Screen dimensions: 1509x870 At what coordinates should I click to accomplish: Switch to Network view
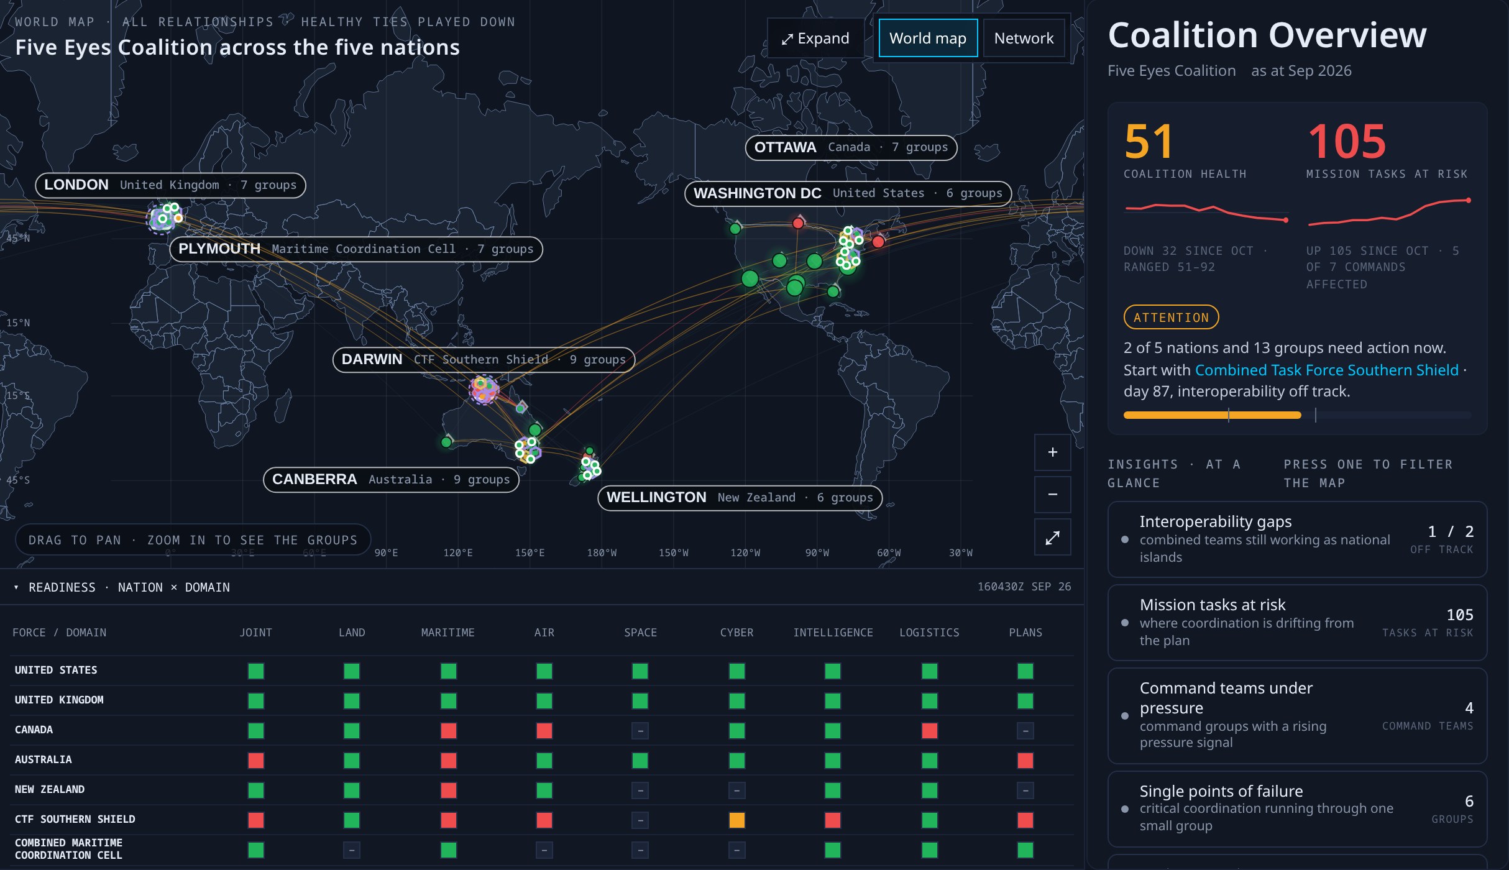click(x=1024, y=39)
